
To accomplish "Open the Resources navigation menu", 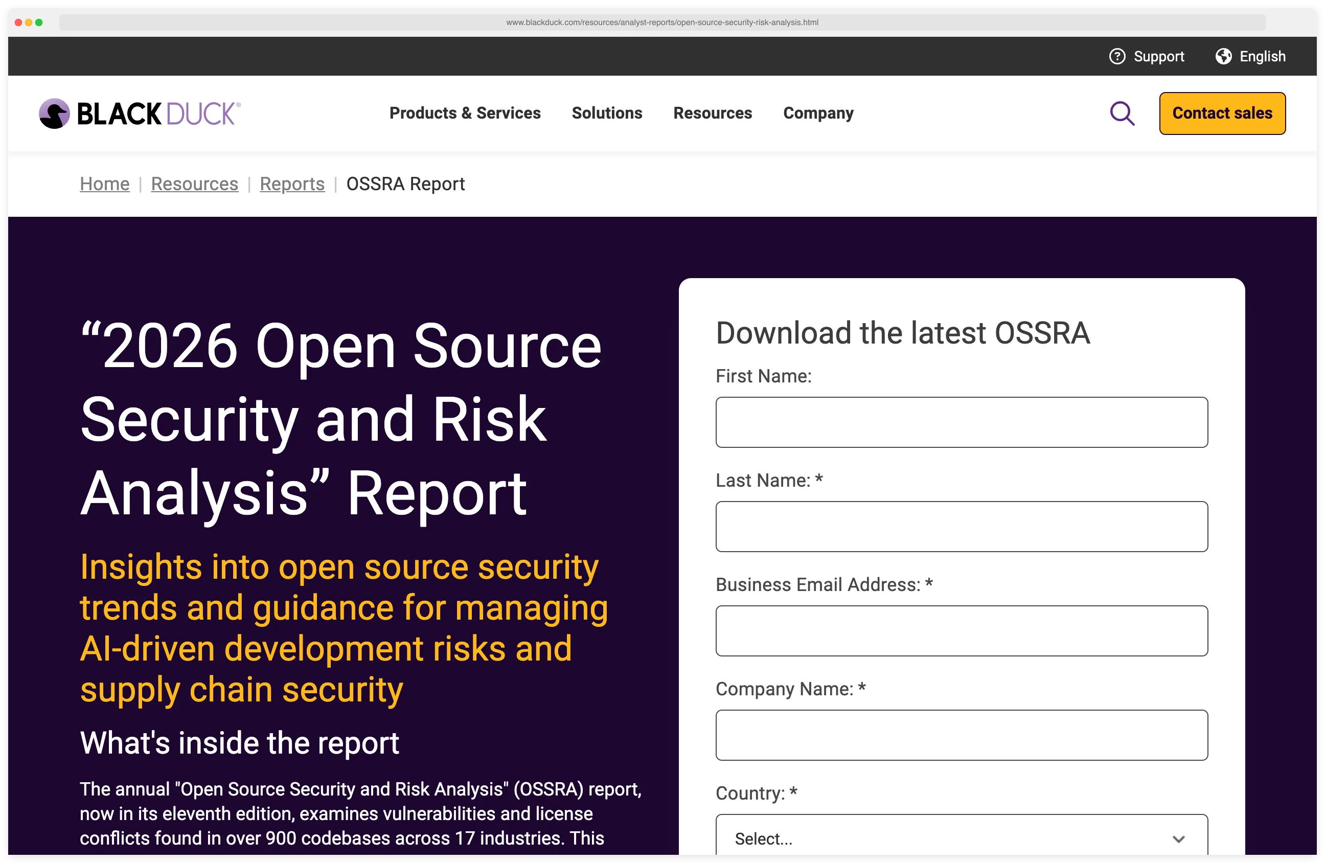I will click(x=713, y=113).
